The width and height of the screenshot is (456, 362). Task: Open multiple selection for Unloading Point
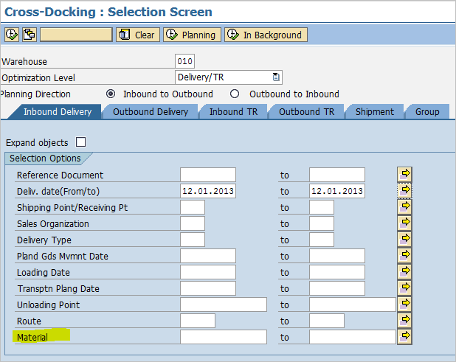tap(404, 304)
